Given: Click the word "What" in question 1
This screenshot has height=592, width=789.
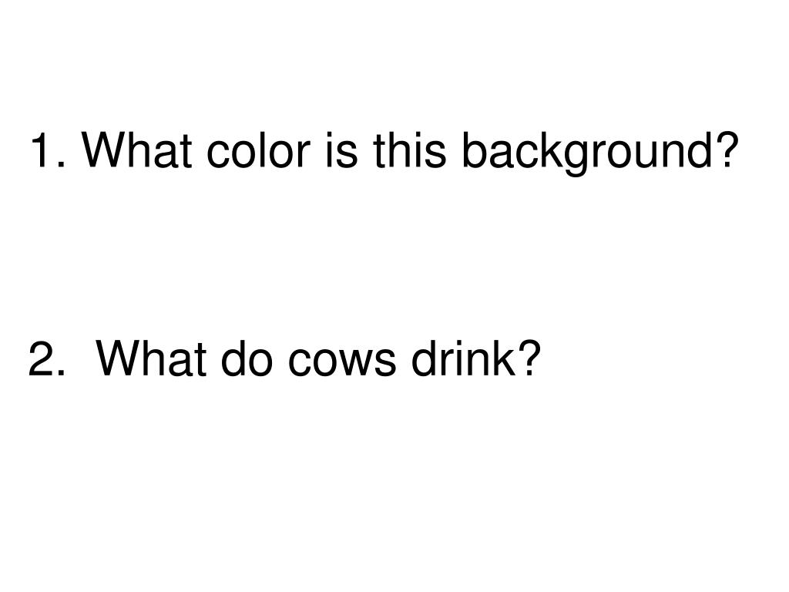Looking at the screenshot, I should (137, 150).
